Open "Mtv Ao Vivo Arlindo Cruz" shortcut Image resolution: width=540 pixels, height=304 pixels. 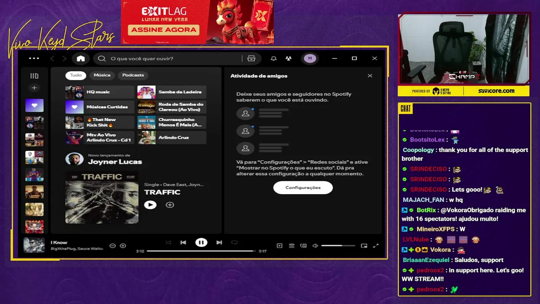click(100, 138)
